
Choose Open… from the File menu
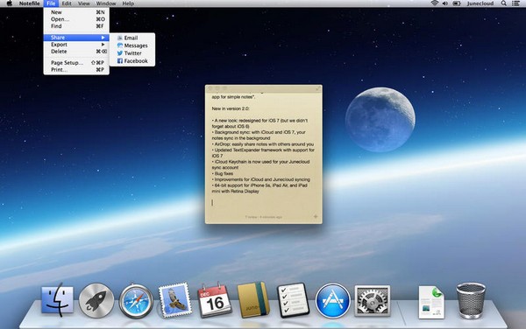point(76,19)
